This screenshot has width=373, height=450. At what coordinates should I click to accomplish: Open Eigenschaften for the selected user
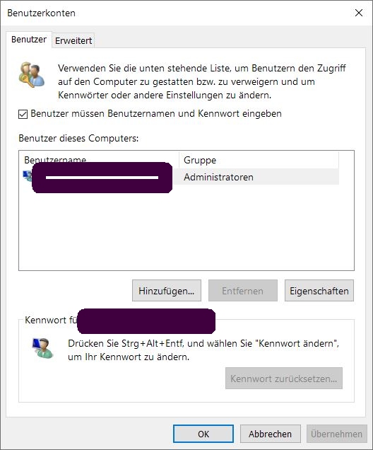click(319, 291)
